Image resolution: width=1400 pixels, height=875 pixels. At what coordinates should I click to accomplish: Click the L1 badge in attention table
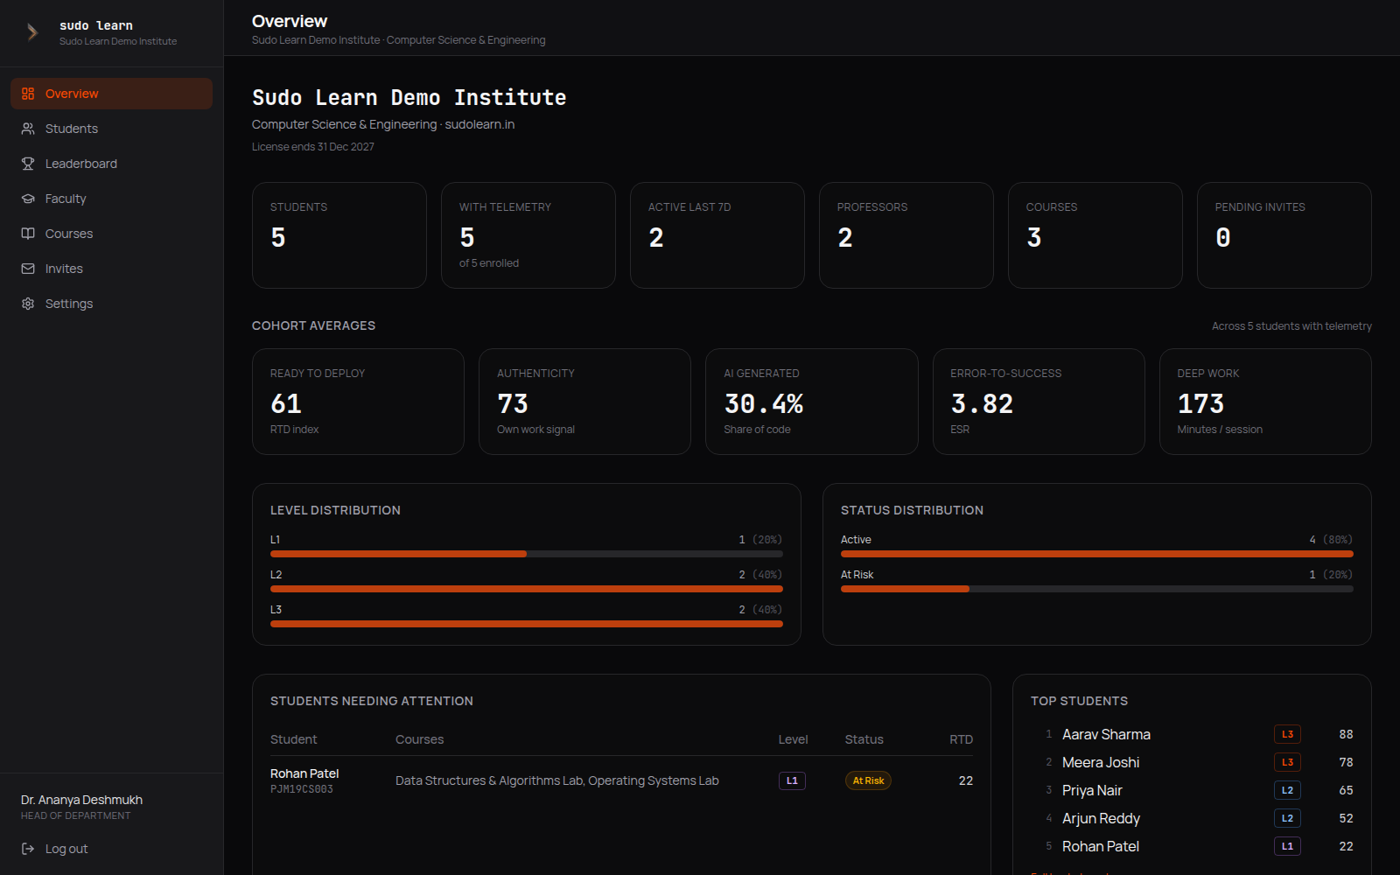pos(792,780)
